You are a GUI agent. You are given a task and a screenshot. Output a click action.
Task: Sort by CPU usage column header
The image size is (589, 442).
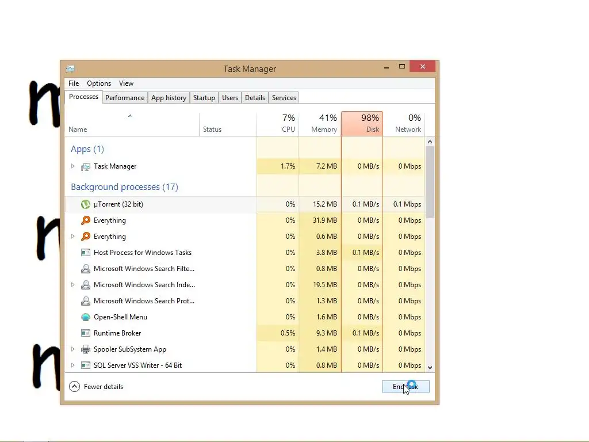coord(278,124)
